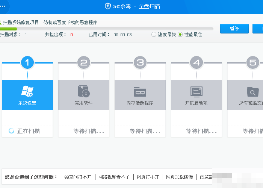Click step number 1 circle
This screenshot has width=263, height=188.
[x=27, y=63]
